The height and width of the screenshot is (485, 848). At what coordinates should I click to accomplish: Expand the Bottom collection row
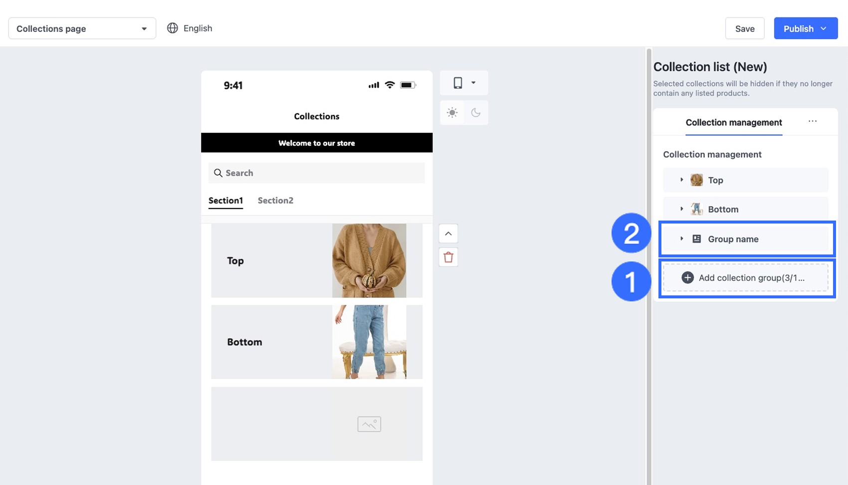click(x=681, y=209)
